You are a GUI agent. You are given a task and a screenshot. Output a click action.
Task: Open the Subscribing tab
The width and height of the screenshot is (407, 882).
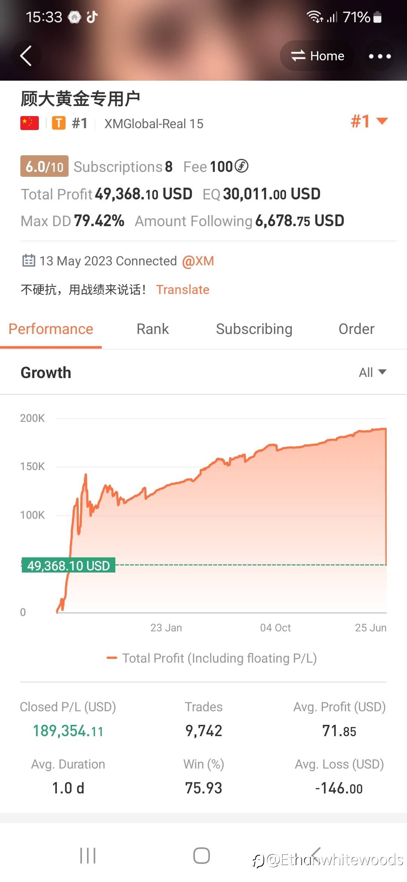click(x=254, y=329)
